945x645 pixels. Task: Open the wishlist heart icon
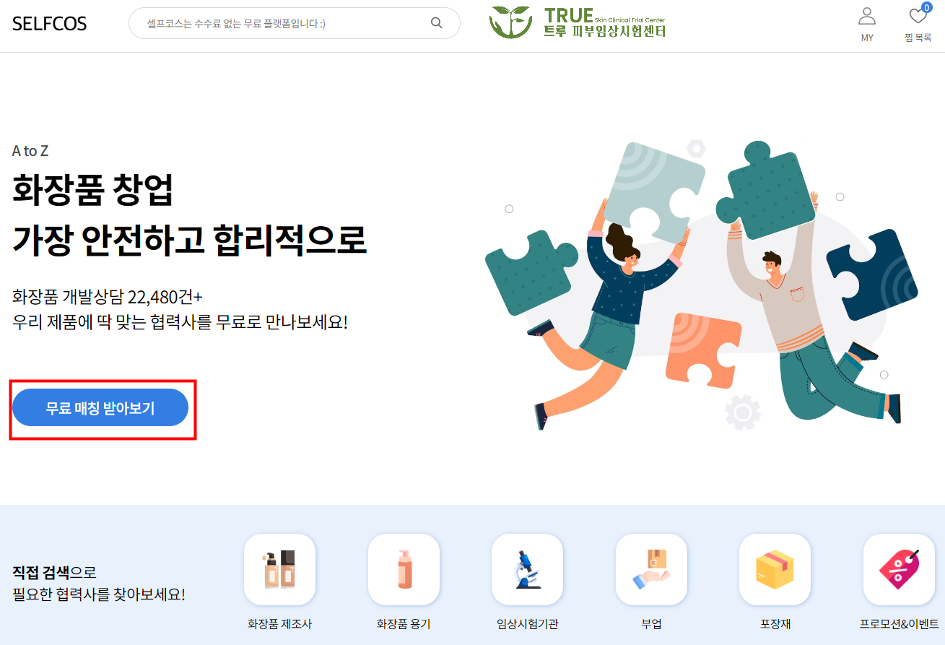tap(918, 16)
